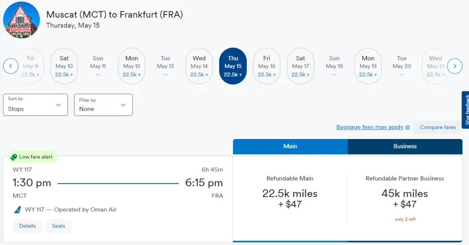Screen dimensions: 469x245
Task: Click the previous dates left arrow
Action: tap(10, 66)
